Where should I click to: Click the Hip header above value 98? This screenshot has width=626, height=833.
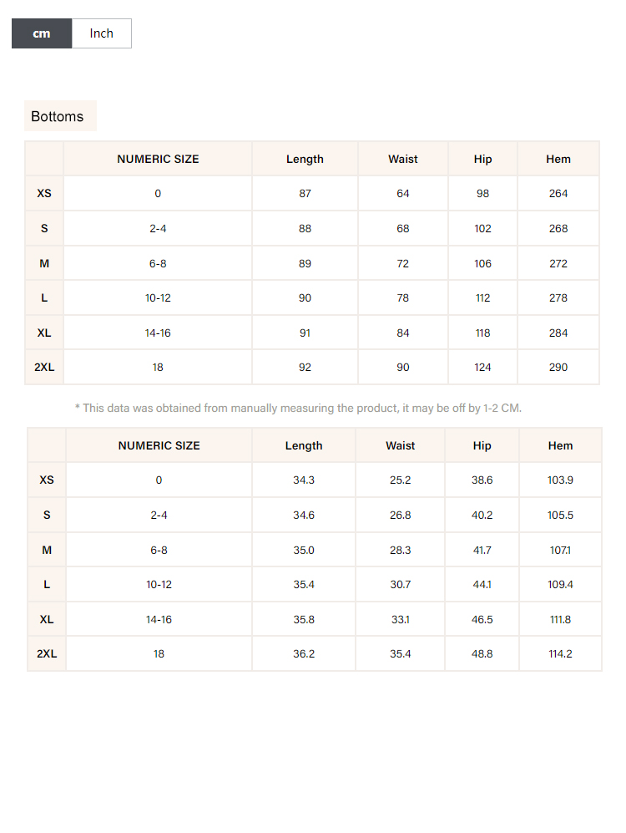[482, 159]
